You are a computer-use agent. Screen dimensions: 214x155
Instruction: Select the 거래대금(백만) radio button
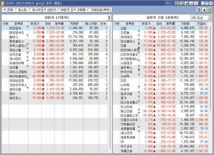click(x=88, y=10)
